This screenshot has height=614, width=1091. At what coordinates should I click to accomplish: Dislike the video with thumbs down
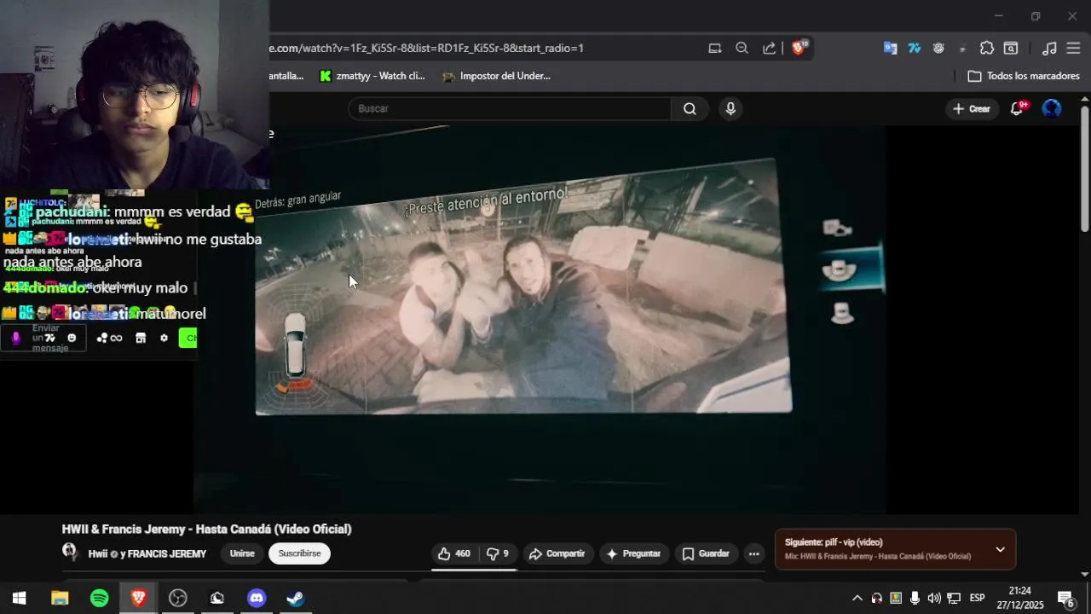498,553
